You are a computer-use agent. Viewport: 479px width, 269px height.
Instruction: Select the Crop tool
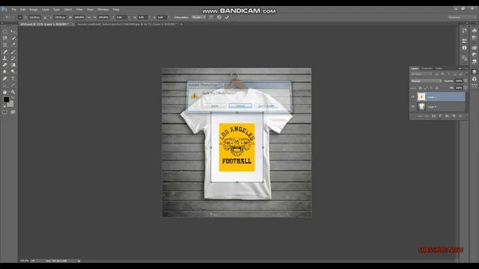point(5,45)
